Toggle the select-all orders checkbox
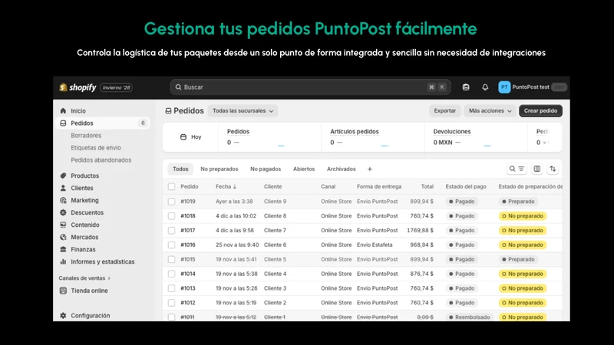614x345 pixels. [171, 186]
